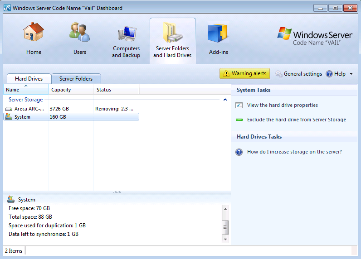Click the Free space: 70 GB line
361x259 pixels.
click(29, 208)
